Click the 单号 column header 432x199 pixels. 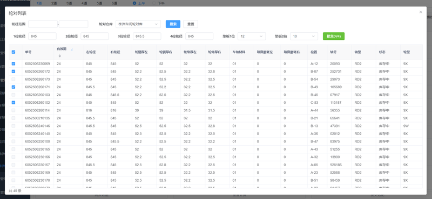(28, 52)
